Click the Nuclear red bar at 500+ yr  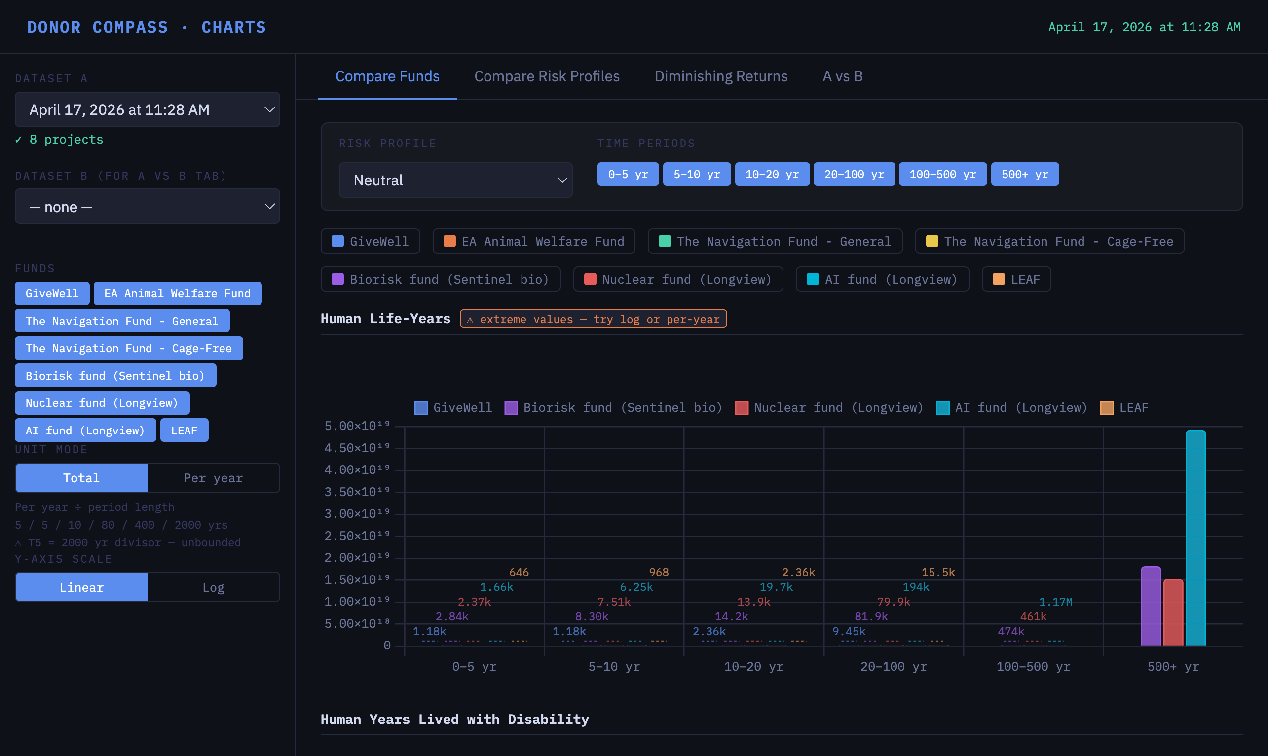tap(1173, 612)
